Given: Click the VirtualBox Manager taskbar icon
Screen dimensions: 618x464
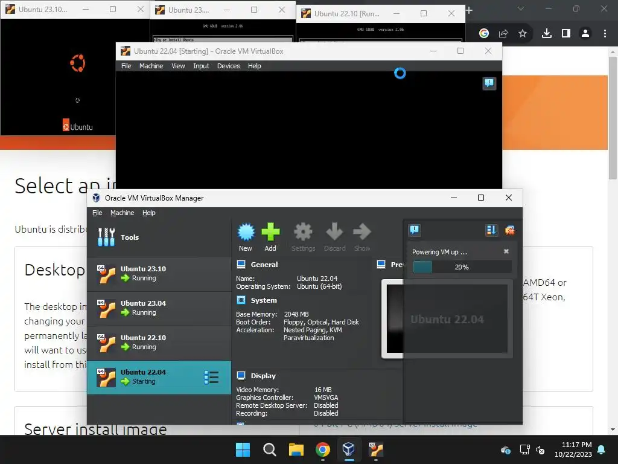Looking at the screenshot, I should (x=349, y=449).
